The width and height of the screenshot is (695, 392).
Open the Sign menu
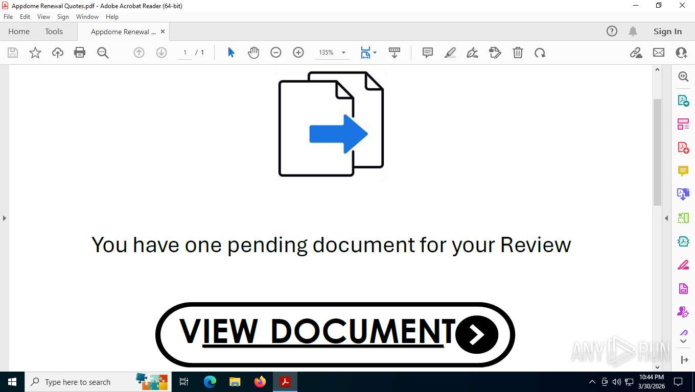(63, 17)
